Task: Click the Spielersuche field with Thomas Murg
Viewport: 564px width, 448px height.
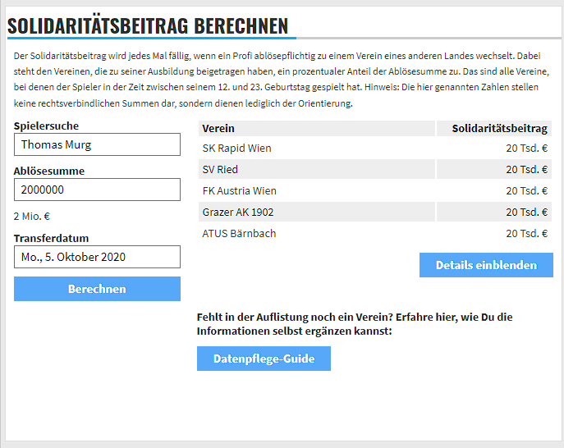Action: pyautogui.click(x=97, y=145)
